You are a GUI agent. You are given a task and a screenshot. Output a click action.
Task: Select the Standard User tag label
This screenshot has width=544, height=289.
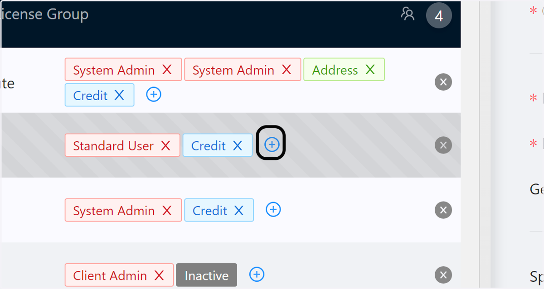(113, 146)
